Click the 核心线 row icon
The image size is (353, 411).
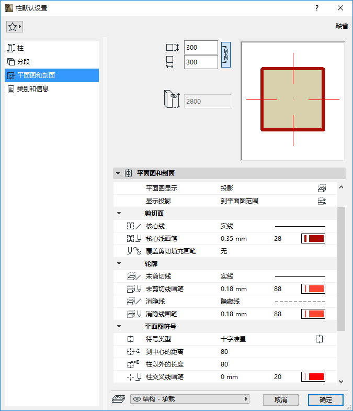click(134, 226)
